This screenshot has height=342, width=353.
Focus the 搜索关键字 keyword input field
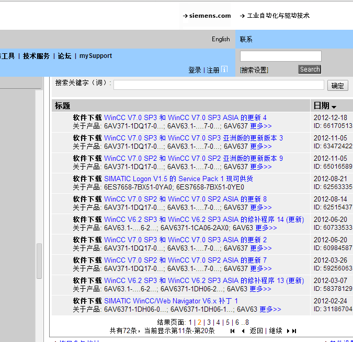(219, 85)
